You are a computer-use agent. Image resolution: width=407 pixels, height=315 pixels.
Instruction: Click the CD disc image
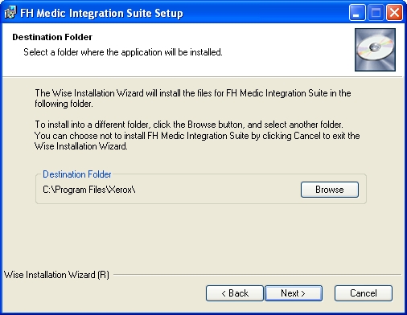375,50
